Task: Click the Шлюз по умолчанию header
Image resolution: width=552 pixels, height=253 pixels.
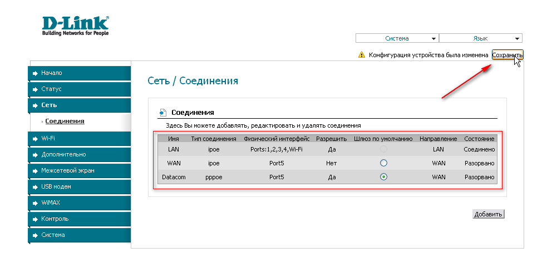Action: tap(383, 139)
